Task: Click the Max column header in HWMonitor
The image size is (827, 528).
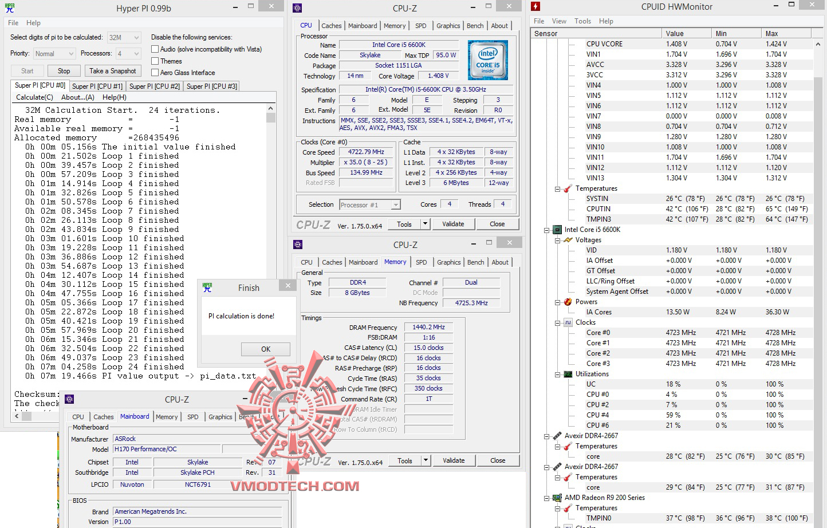Action: coord(787,33)
